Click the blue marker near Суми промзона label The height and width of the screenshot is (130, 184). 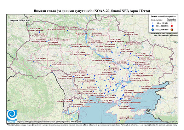pyautogui.click(x=124, y=36)
